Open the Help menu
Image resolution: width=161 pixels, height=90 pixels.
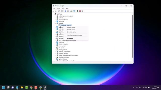(x=67, y=9)
